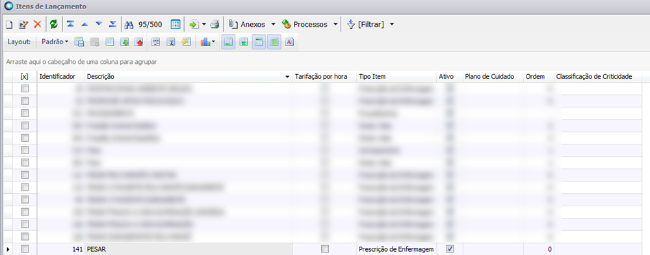Image resolution: width=650 pixels, height=255 pixels.
Task: Expand the export button dropdown arrow
Action: (x=204, y=25)
